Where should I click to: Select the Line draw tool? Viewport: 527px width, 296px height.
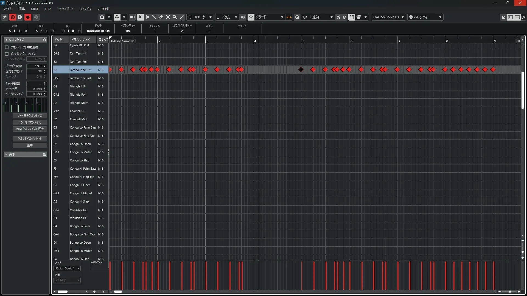tap(182, 17)
